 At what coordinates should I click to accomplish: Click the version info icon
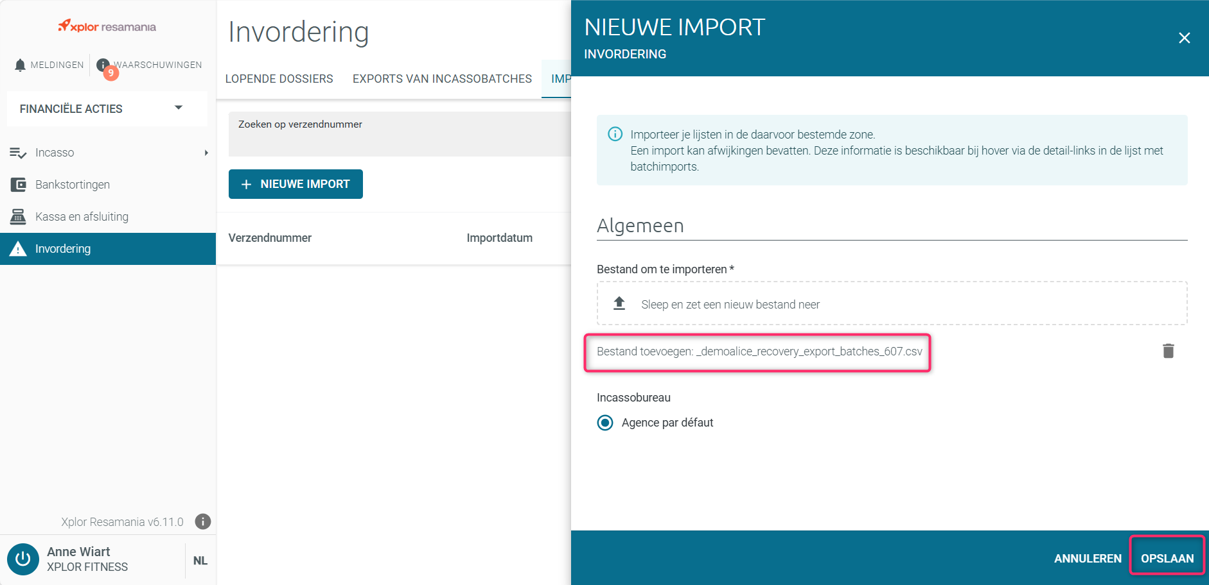click(x=203, y=521)
